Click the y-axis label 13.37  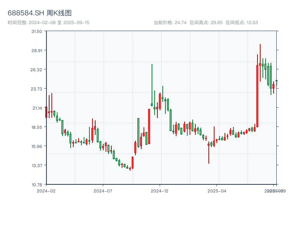pyautogui.click(x=37, y=166)
